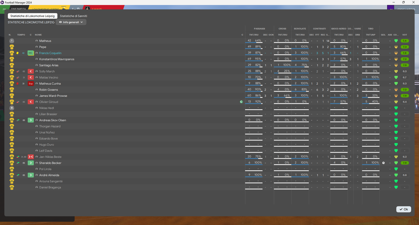Open James Ward-Prowse player link

click(x=53, y=96)
